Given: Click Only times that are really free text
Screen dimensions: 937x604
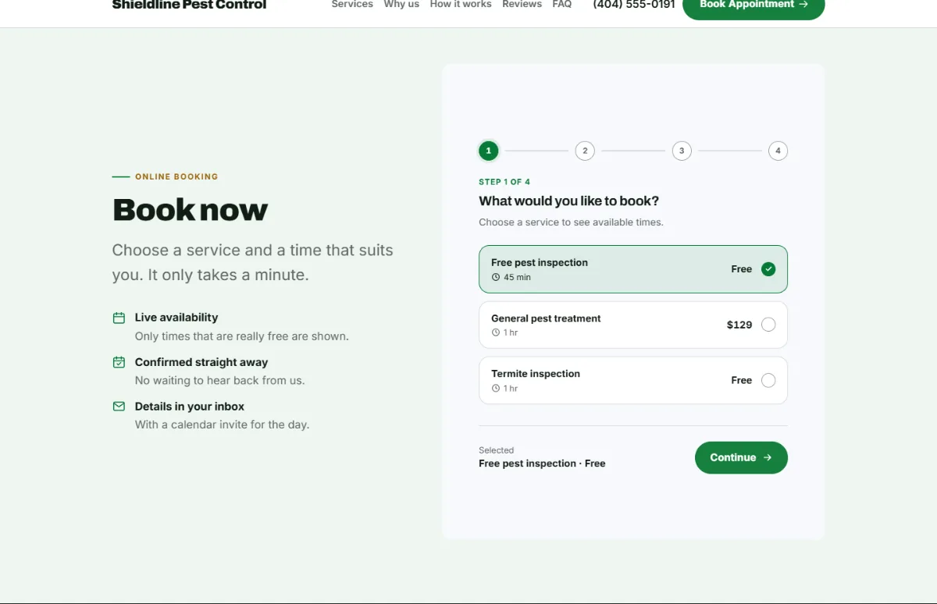Looking at the screenshot, I should pyautogui.click(x=242, y=336).
